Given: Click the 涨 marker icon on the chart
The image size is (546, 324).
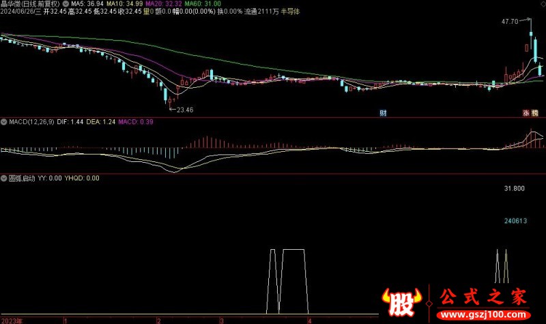Looking at the screenshot, I should coord(526,113).
